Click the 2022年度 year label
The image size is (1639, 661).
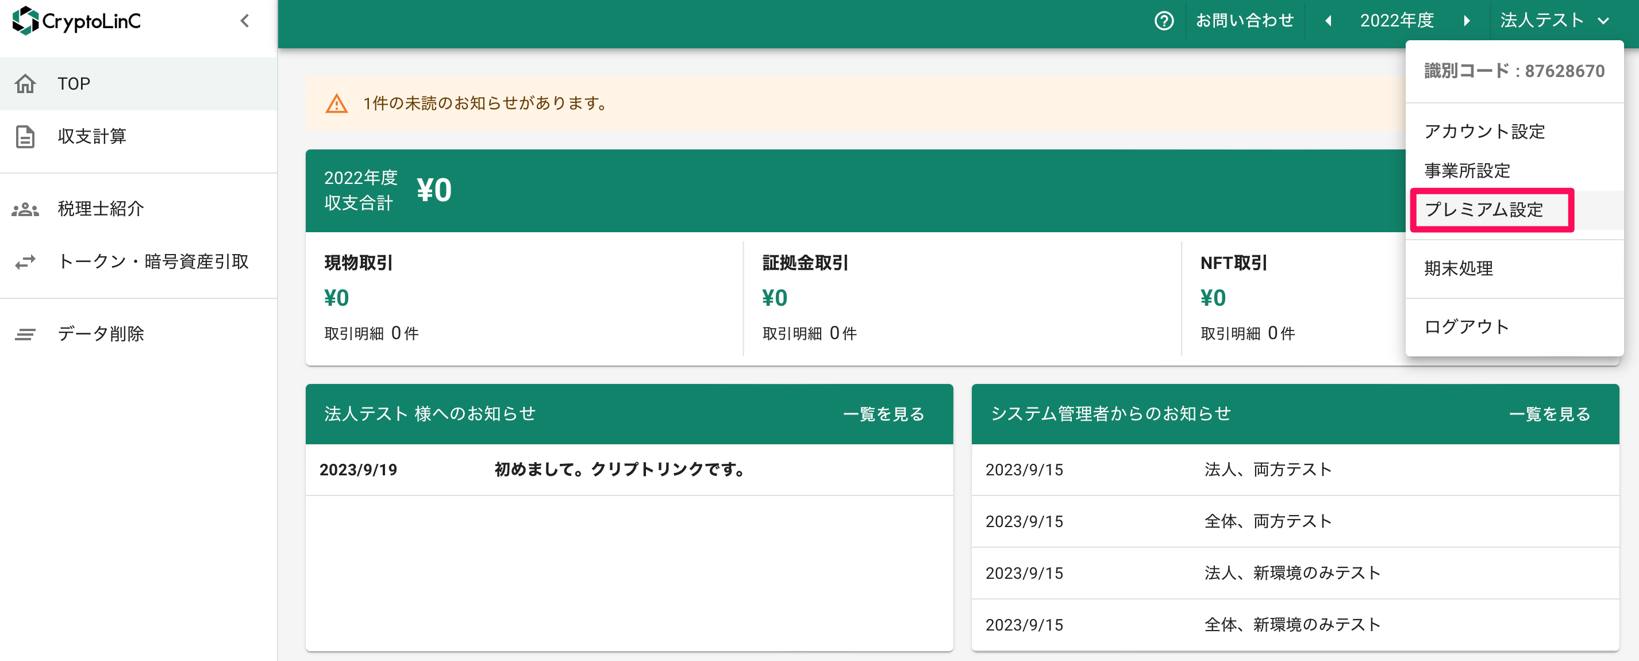(1397, 21)
